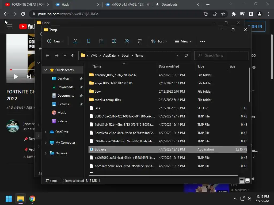Select Desktop in Quick access

[x=63, y=78]
